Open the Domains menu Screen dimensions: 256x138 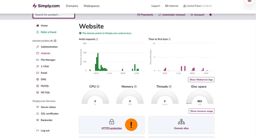click(x=72, y=6)
